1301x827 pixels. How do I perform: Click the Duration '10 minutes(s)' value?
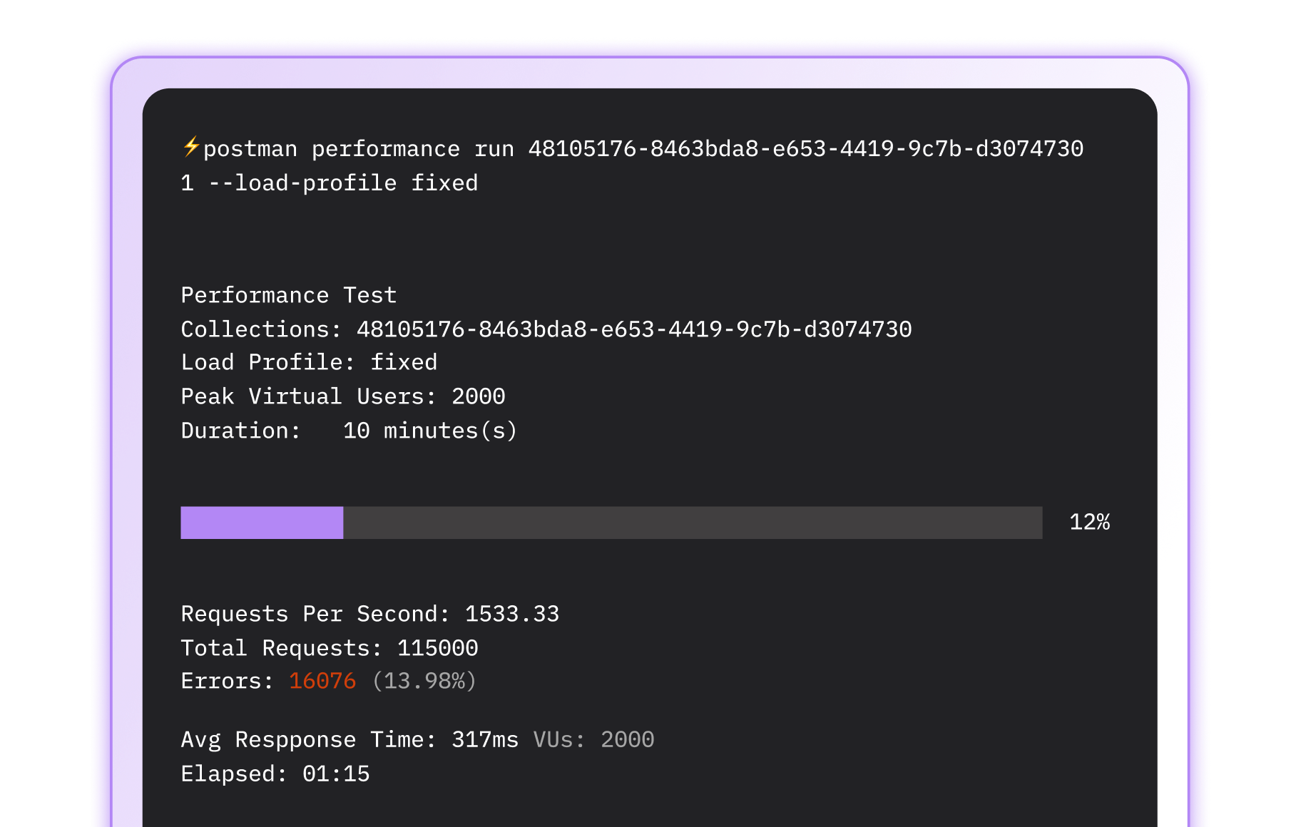[429, 431]
